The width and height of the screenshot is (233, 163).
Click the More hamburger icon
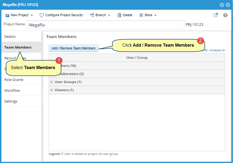coord(141,15)
